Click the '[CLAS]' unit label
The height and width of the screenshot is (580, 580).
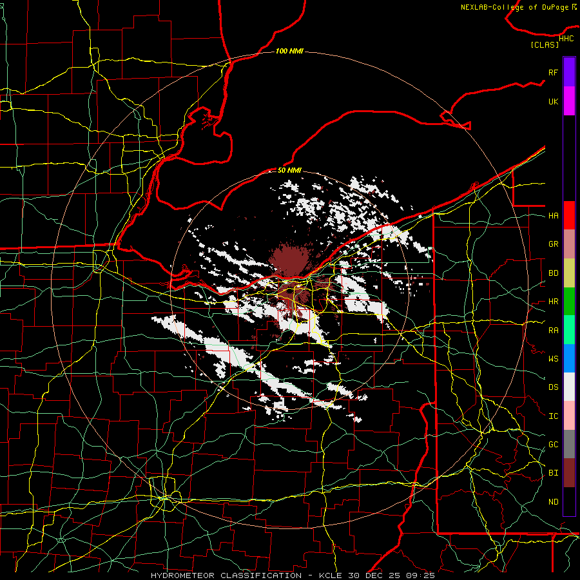point(545,44)
